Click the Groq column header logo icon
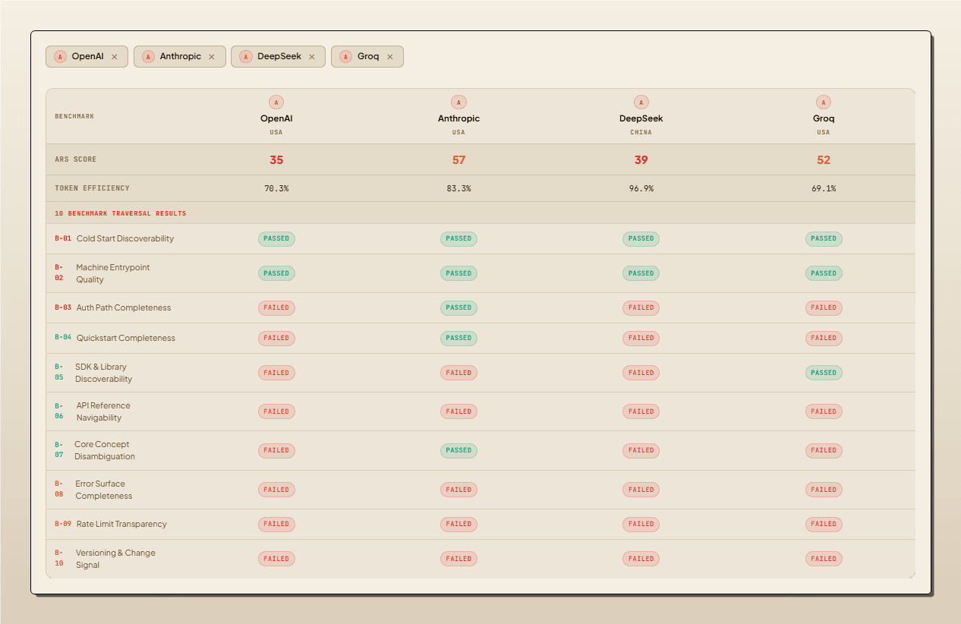The width and height of the screenshot is (961, 624). [824, 102]
